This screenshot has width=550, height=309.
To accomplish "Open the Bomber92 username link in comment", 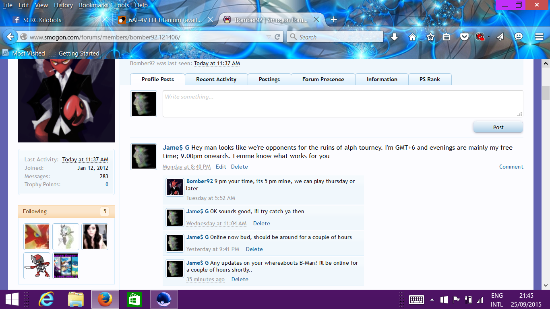I will (x=200, y=181).
